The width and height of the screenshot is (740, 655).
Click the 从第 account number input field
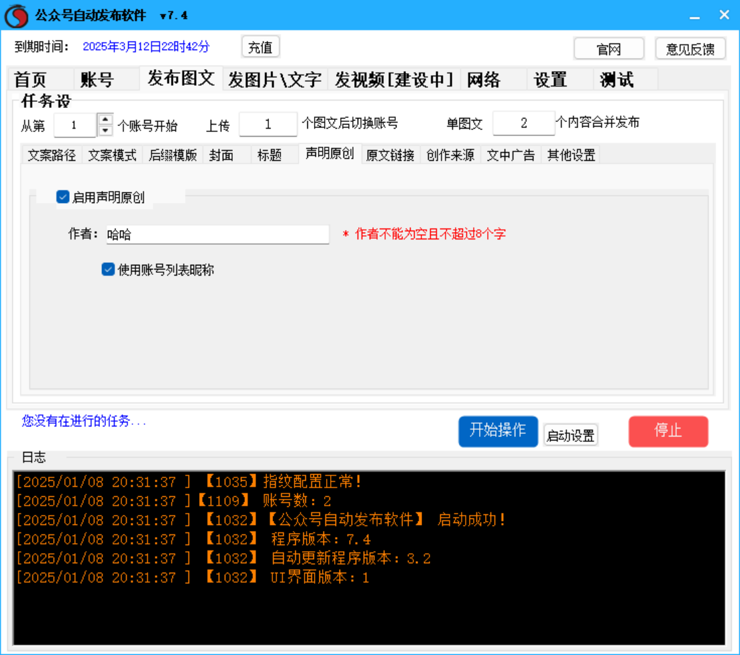point(75,125)
